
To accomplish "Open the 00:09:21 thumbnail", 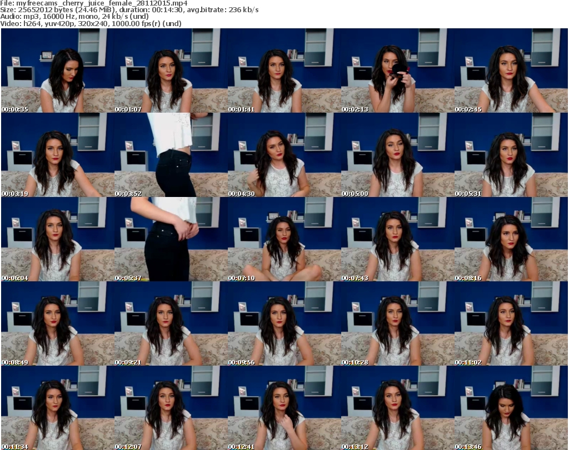I will pyautogui.click(x=171, y=324).
